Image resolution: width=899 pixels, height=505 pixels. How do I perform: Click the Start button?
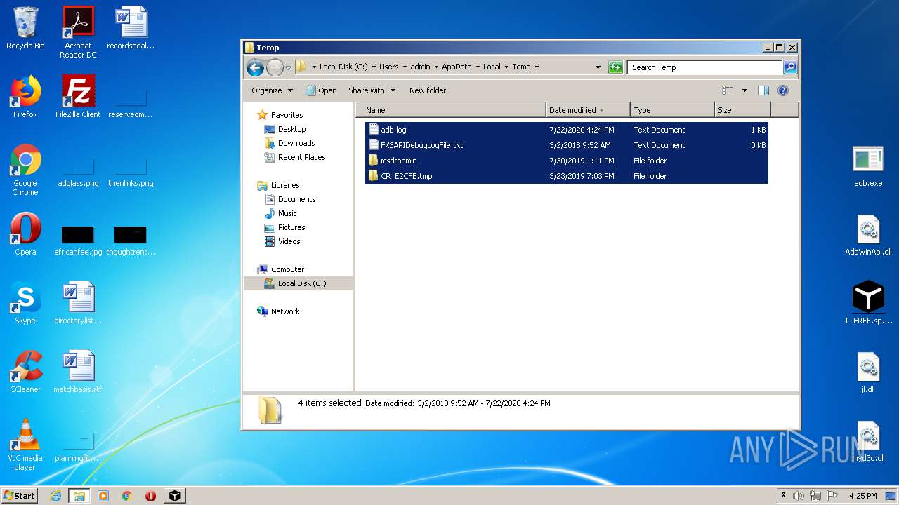pos(20,495)
